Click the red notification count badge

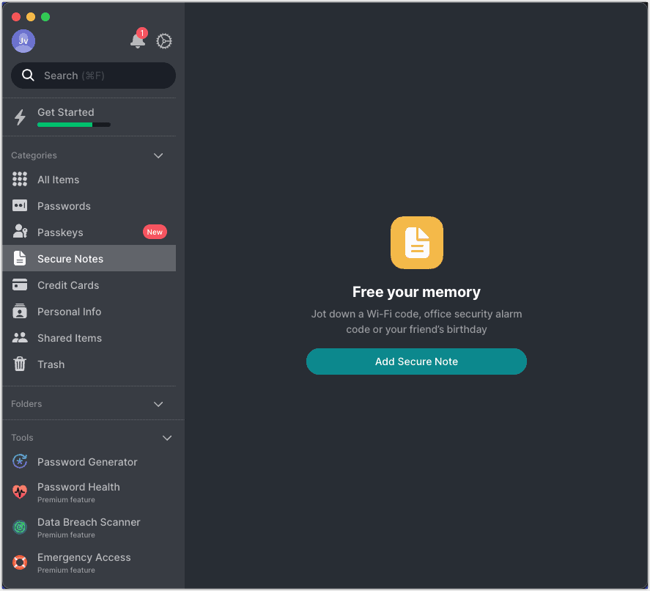(x=142, y=33)
